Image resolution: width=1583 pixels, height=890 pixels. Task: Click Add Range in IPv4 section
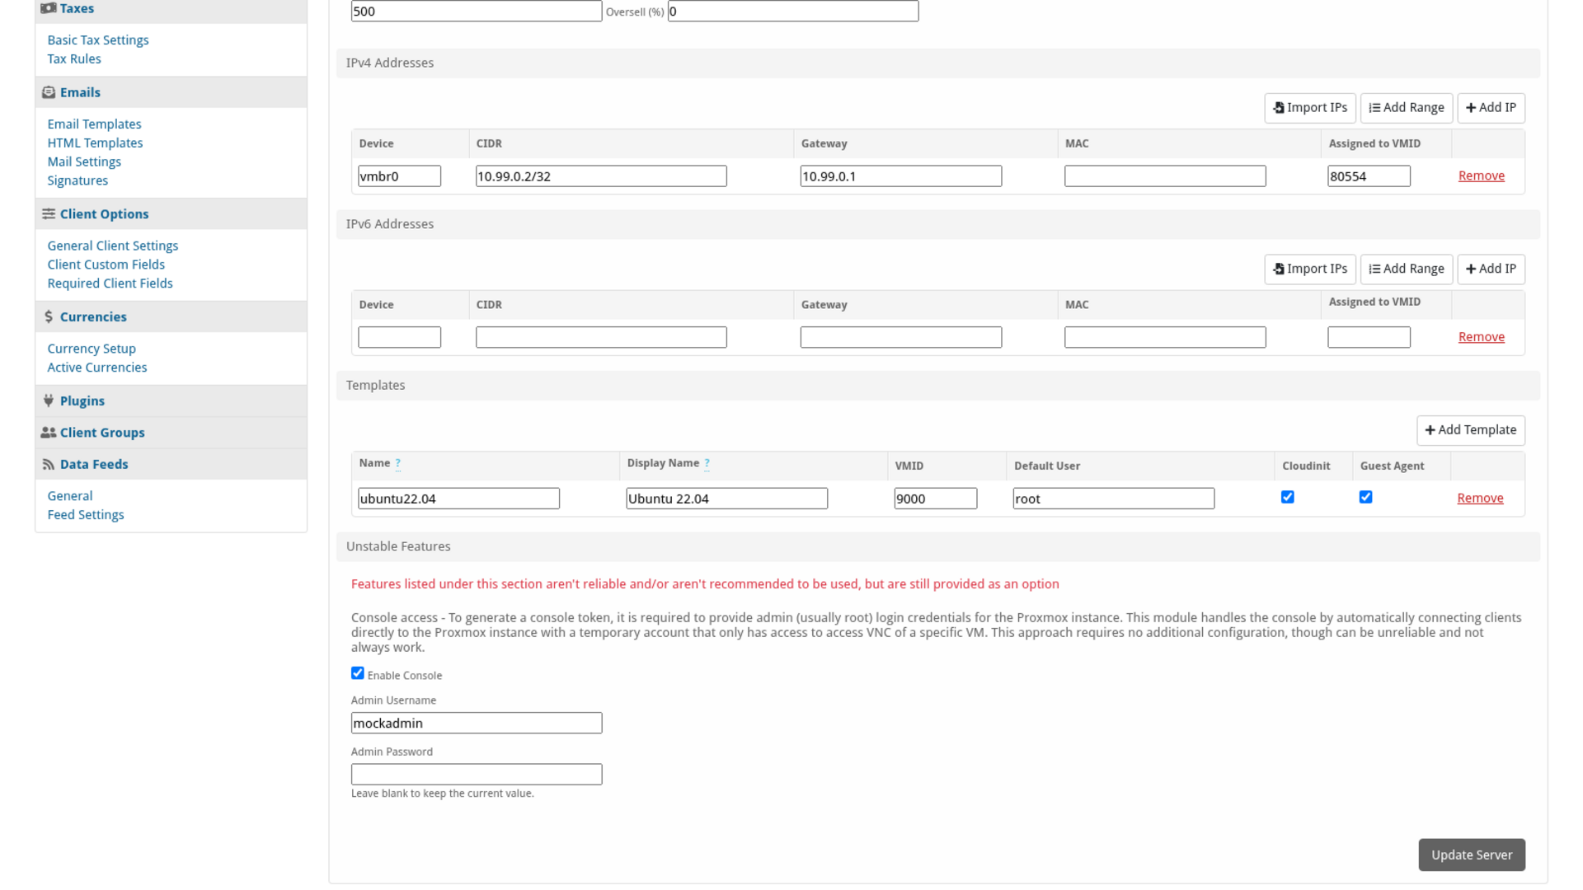coord(1407,108)
